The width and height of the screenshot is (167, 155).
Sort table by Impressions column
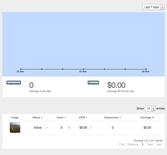pyautogui.click(x=112, y=117)
